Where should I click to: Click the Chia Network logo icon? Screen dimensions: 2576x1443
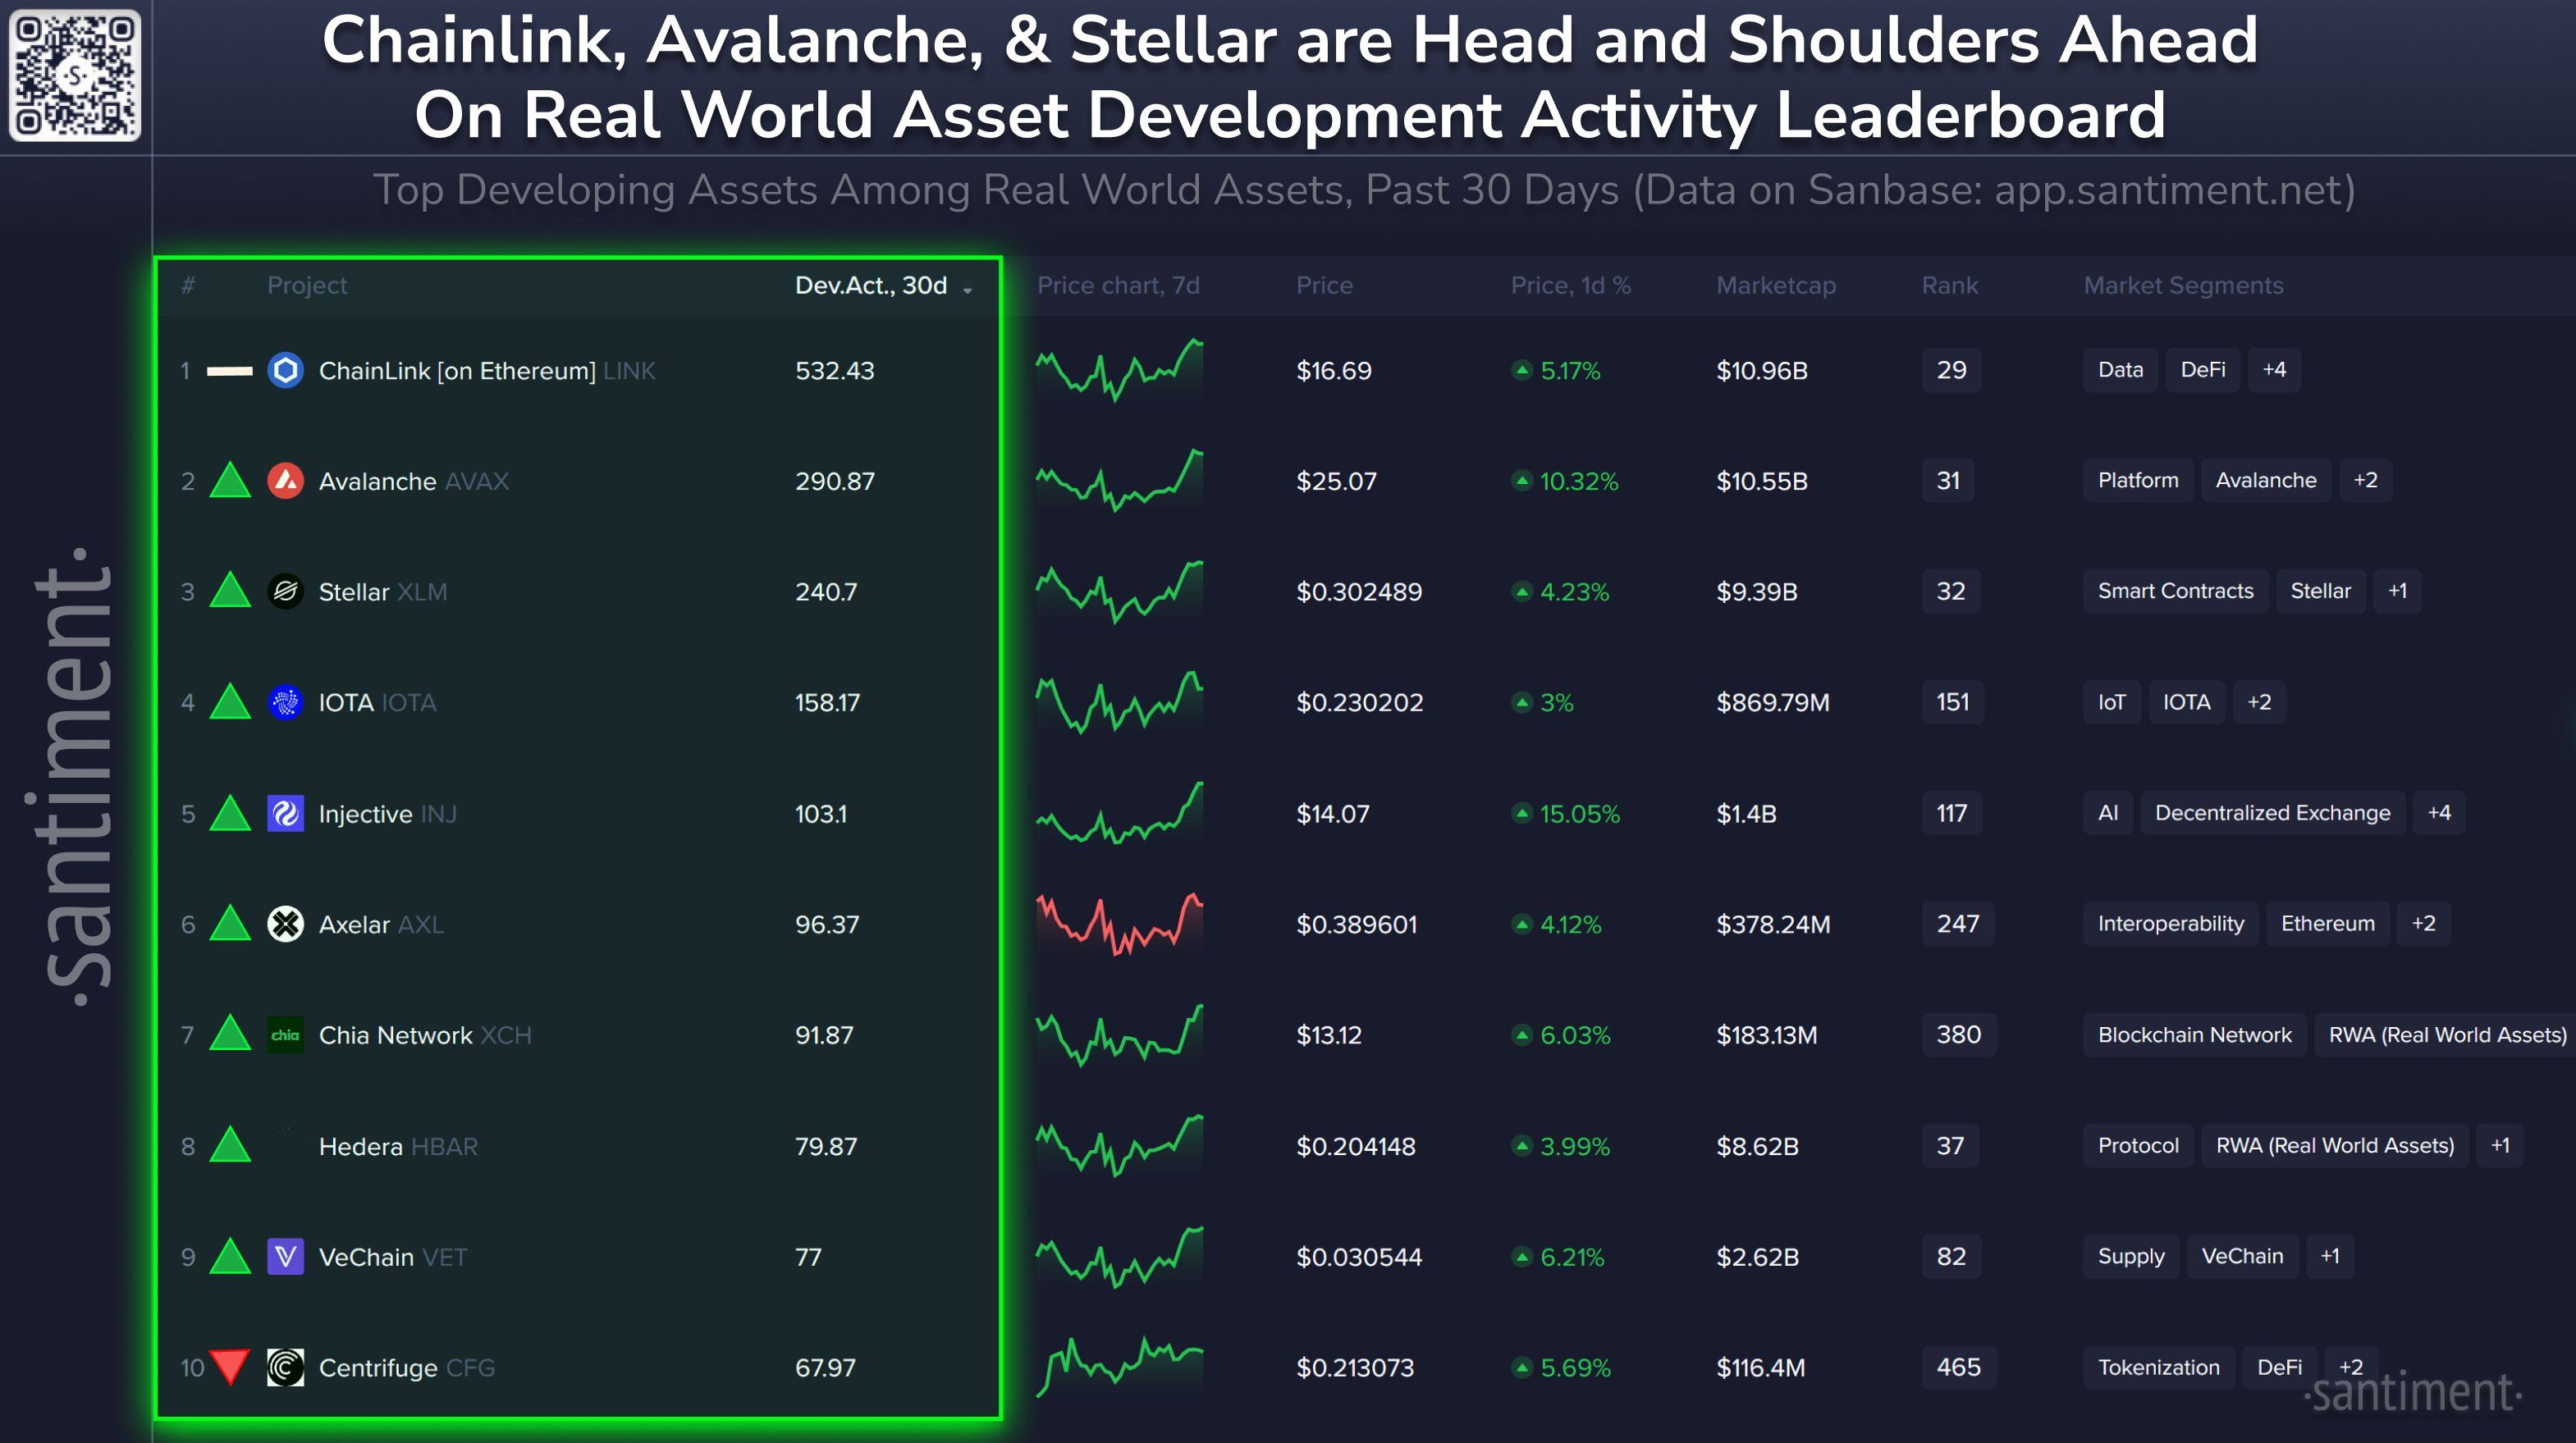(285, 1035)
